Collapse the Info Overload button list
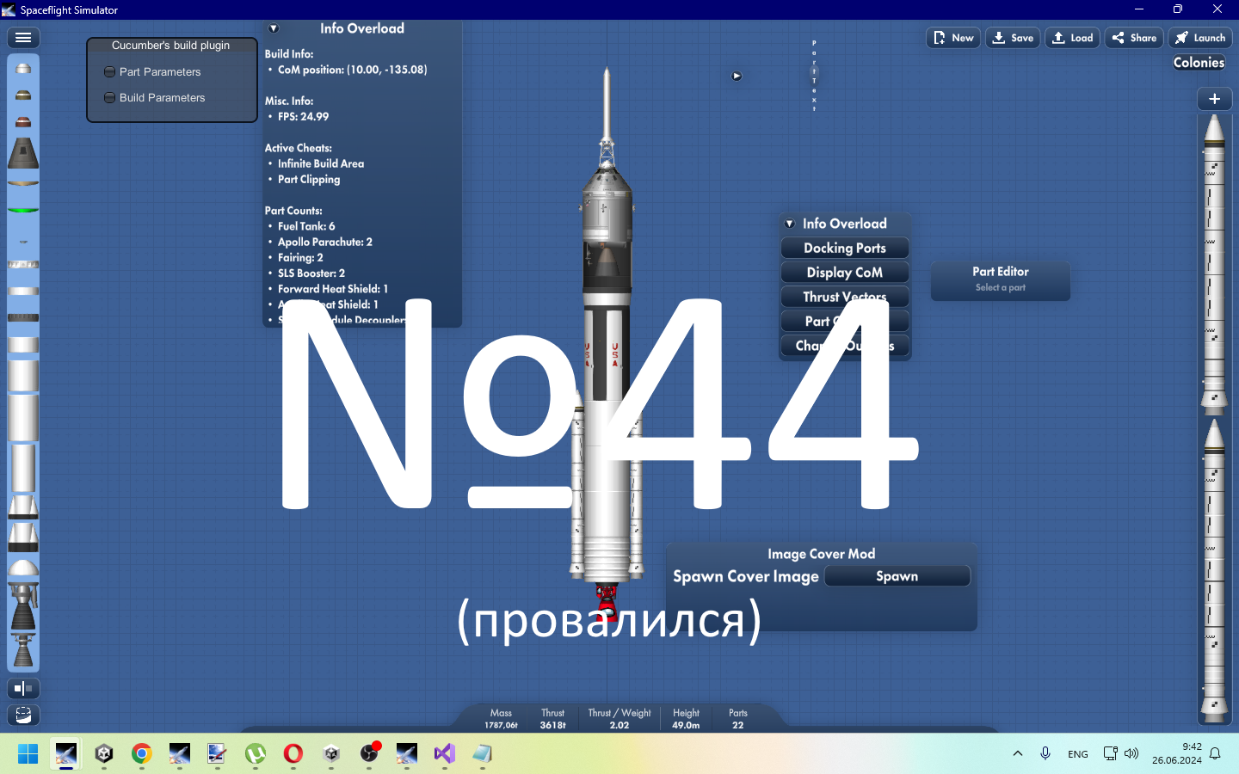 [x=790, y=224]
